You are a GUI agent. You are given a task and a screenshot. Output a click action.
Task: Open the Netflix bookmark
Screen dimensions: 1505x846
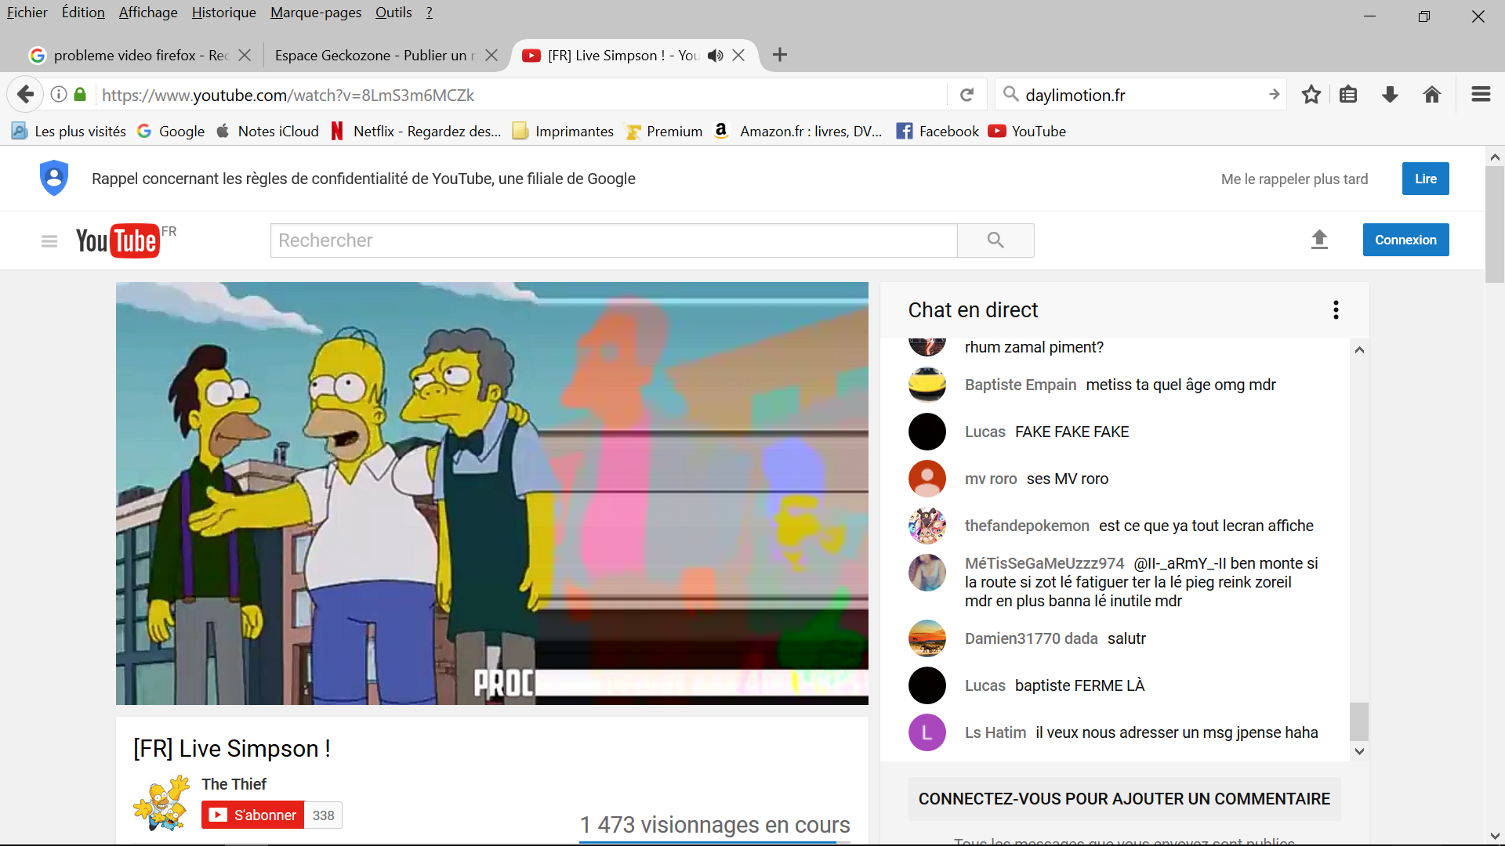(415, 132)
